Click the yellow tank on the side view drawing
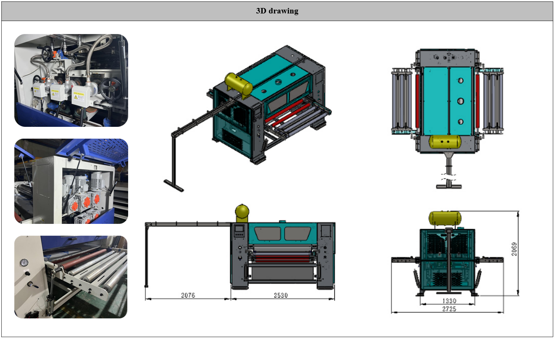Viewport: 556px width, 339px height. 241,213
